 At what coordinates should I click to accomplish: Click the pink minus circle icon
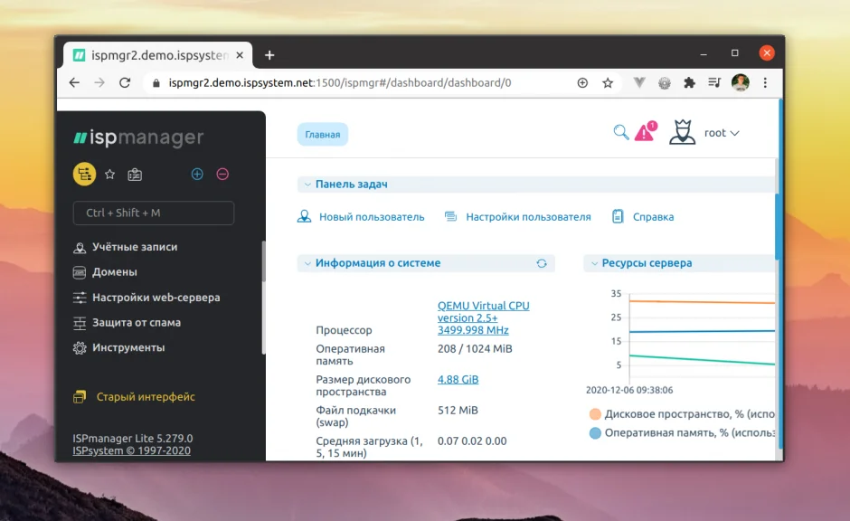[x=222, y=174]
